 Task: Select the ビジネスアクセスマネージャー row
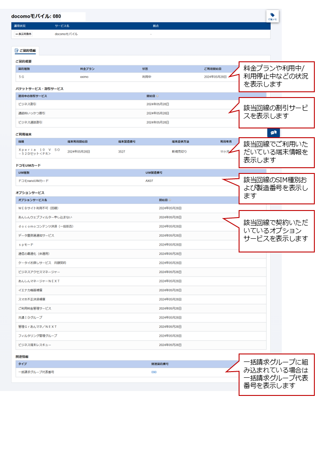141,272
